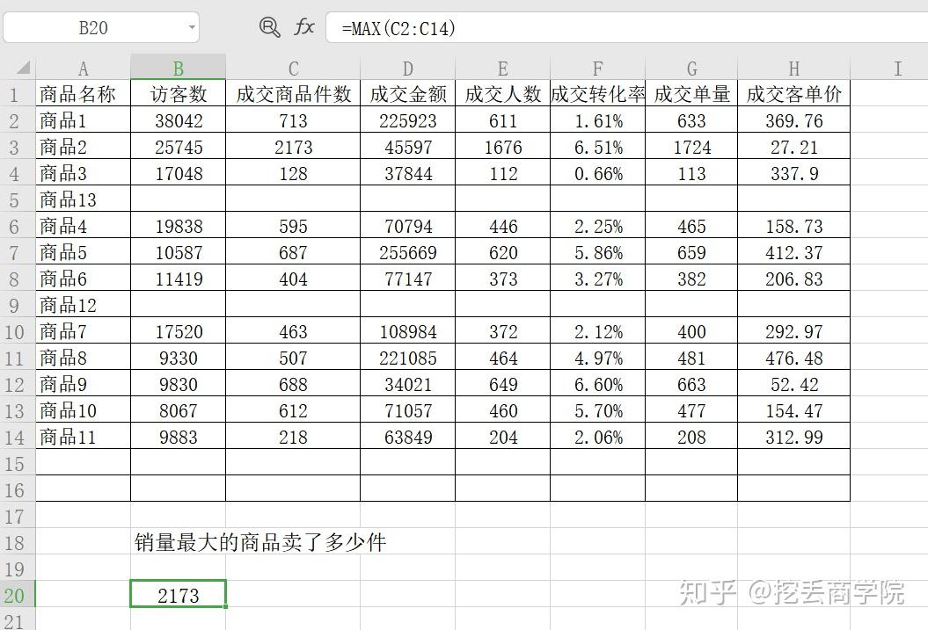This screenshot has width=928, height=630.
Task: Select column B header
Action: pyautogui.click(x=179, y=68)
